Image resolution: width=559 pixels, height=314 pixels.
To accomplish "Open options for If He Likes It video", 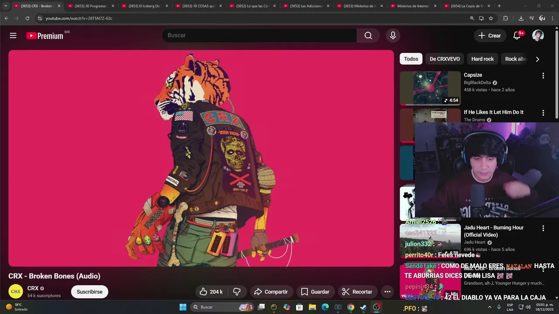I will [x=543, y=113].
